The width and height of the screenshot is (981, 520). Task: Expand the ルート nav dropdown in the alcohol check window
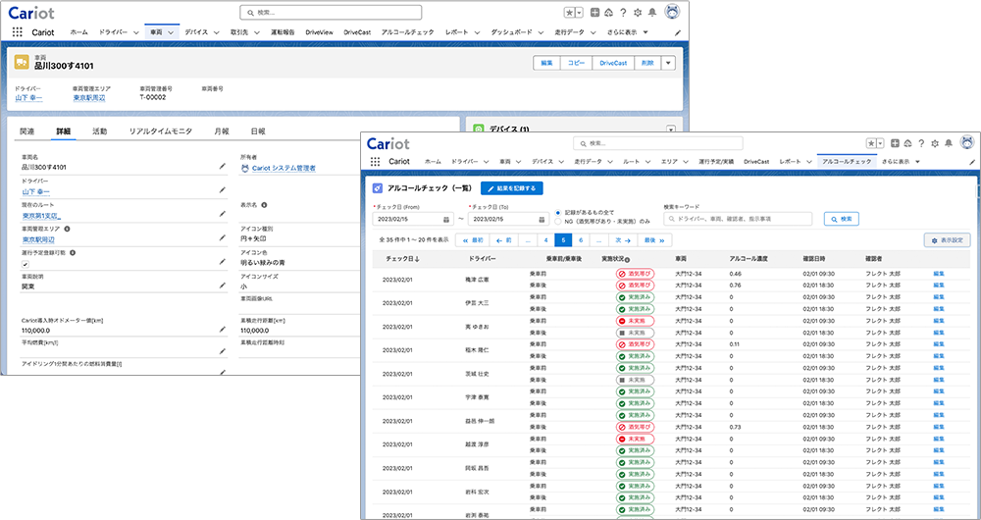pos(646,162)
